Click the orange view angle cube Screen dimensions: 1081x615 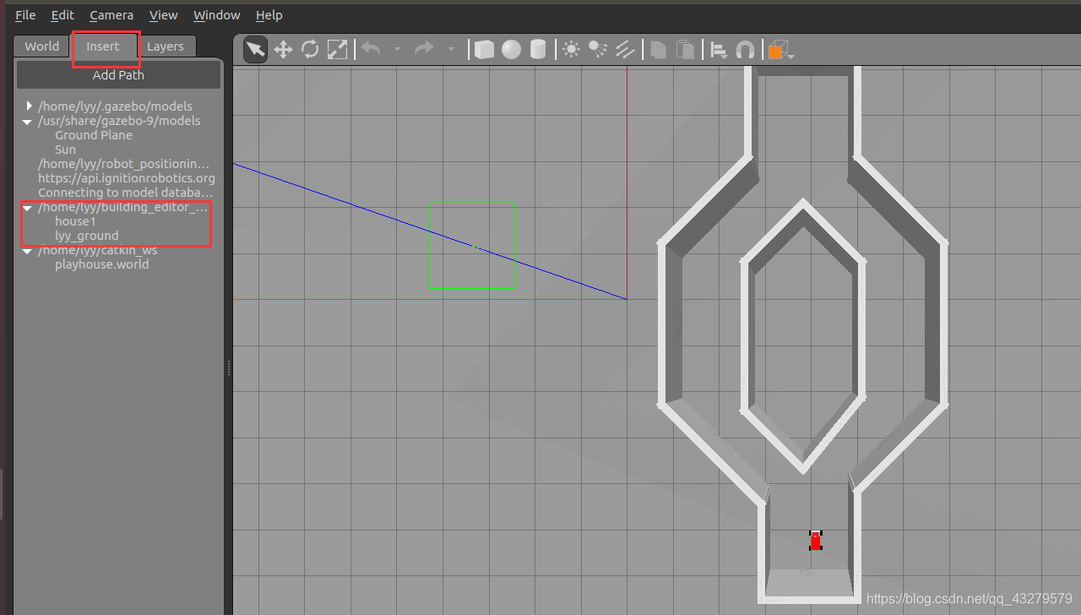776,50
